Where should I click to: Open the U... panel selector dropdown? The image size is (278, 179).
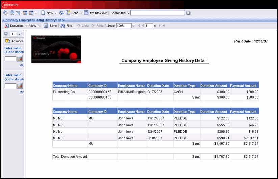click(x=13, y=34)
